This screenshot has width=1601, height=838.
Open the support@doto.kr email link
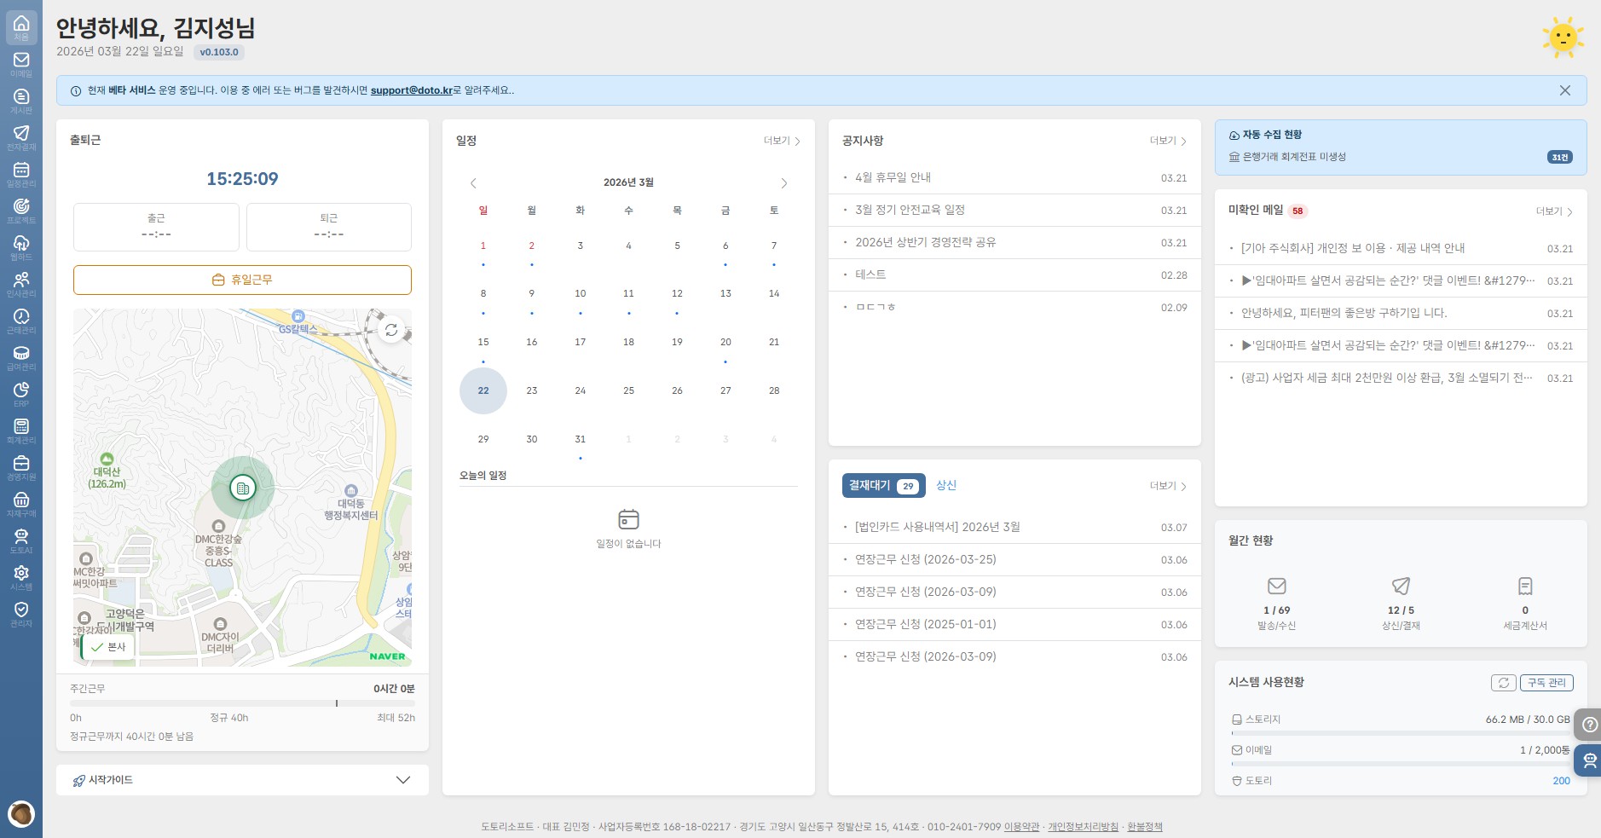pos(411,90)
